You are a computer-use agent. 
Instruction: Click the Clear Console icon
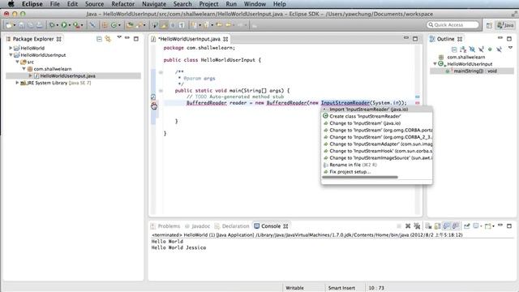(x=429, y=226)
